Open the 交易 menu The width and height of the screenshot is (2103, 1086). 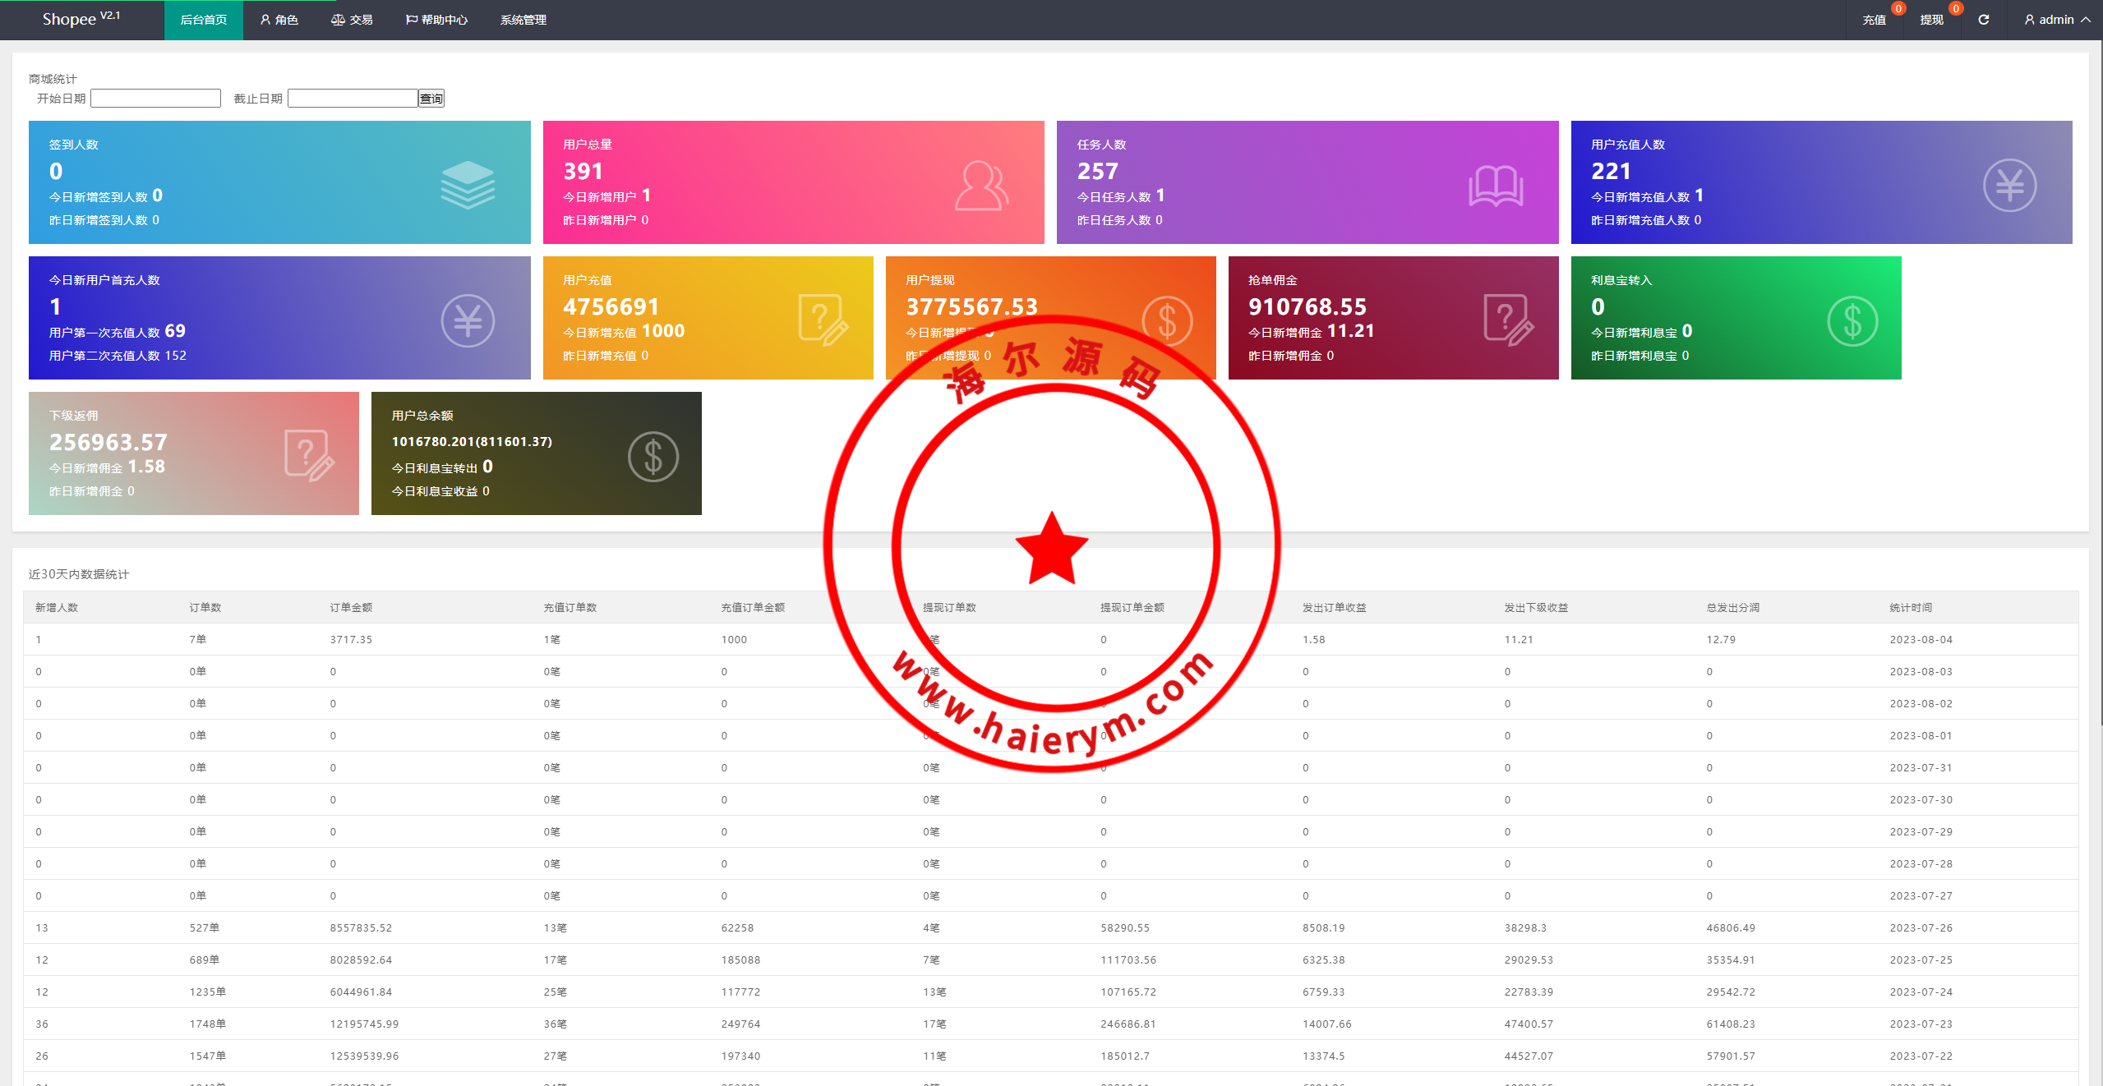tap(352, 20)
